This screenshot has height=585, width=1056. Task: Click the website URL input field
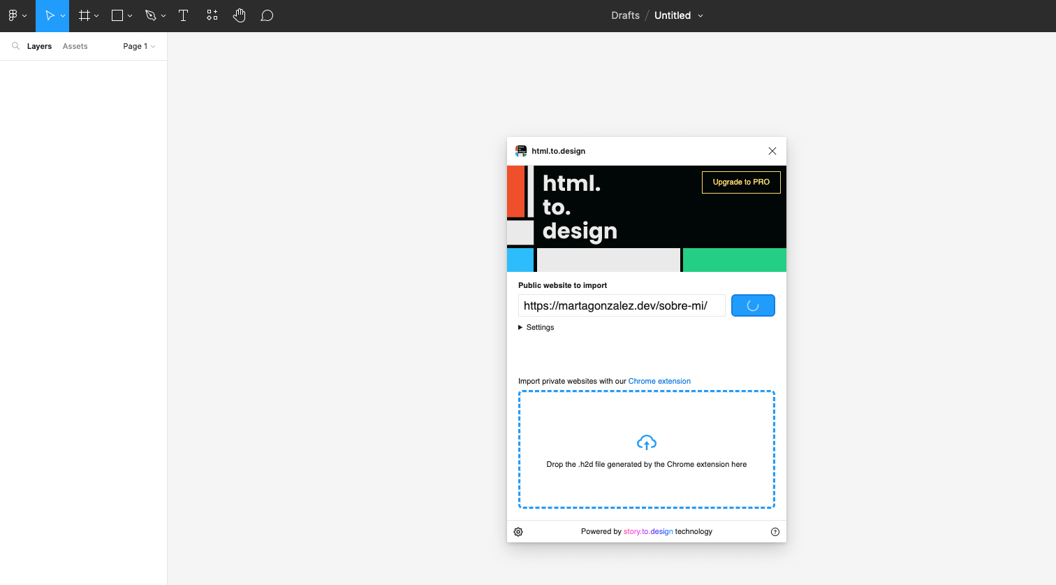click(621, 305)
